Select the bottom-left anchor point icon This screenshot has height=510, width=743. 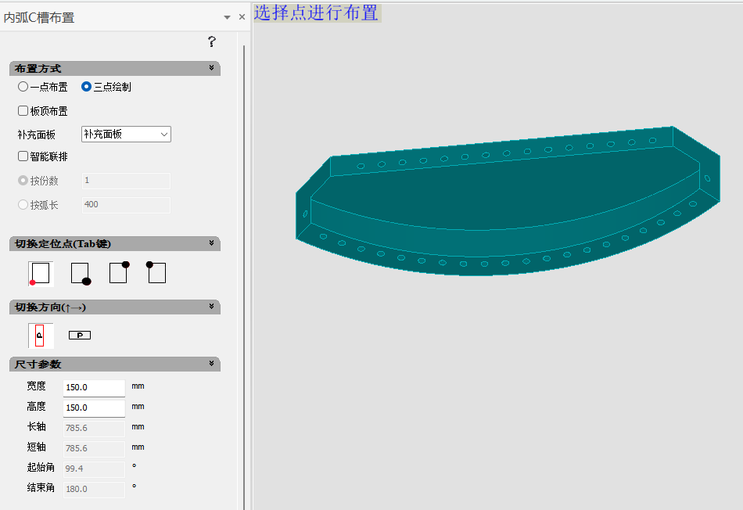[x=41, y=273]
